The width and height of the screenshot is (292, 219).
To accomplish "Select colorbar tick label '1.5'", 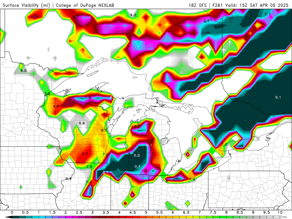I will pos(52,212).
